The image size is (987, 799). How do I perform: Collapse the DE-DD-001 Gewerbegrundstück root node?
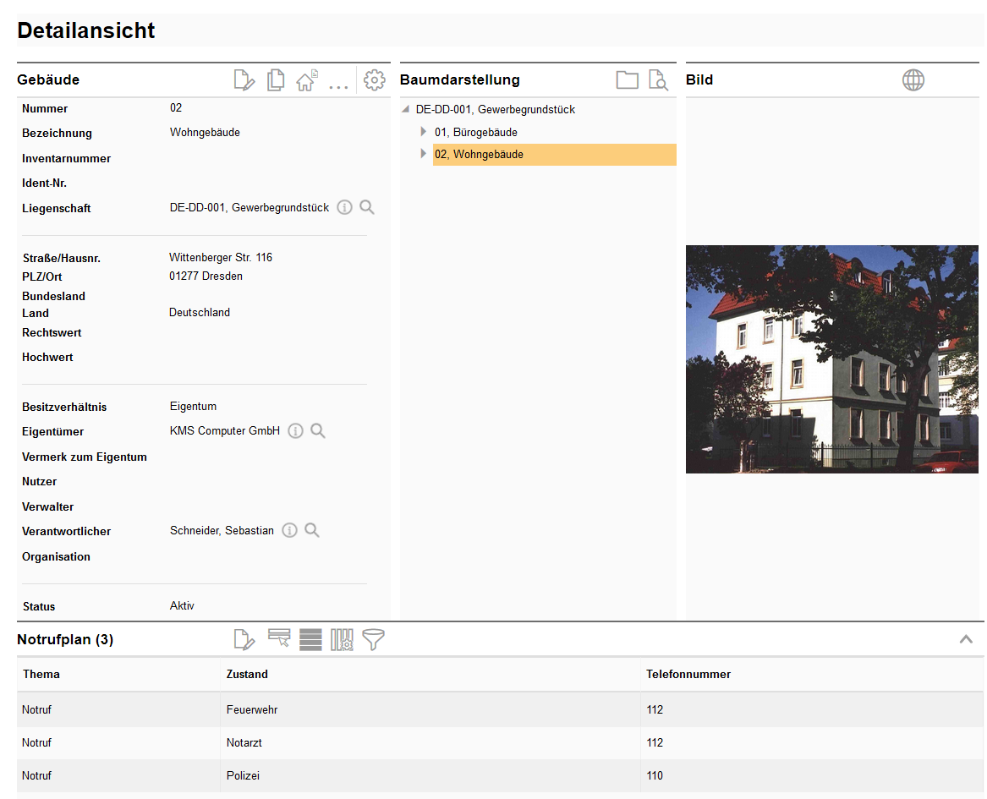click(x=406, y=110)
